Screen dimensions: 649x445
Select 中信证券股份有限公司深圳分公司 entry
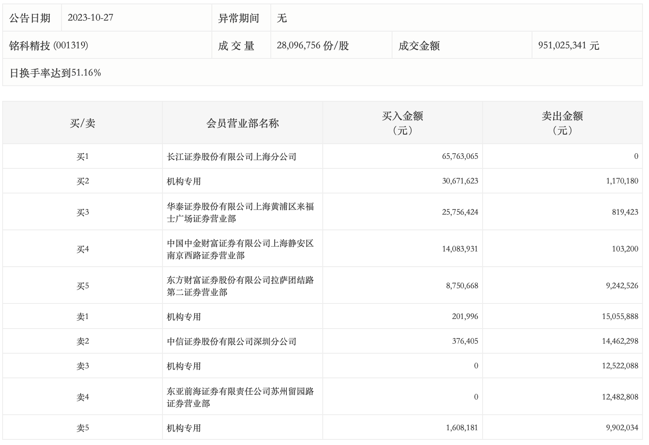(x=231, y=342)
